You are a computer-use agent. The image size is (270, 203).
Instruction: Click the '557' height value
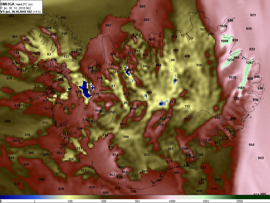pos(187,119)
